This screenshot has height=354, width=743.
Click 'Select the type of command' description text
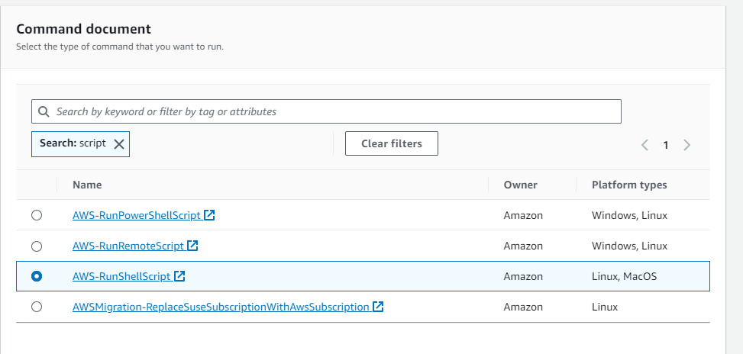click(x=120, y=47)
